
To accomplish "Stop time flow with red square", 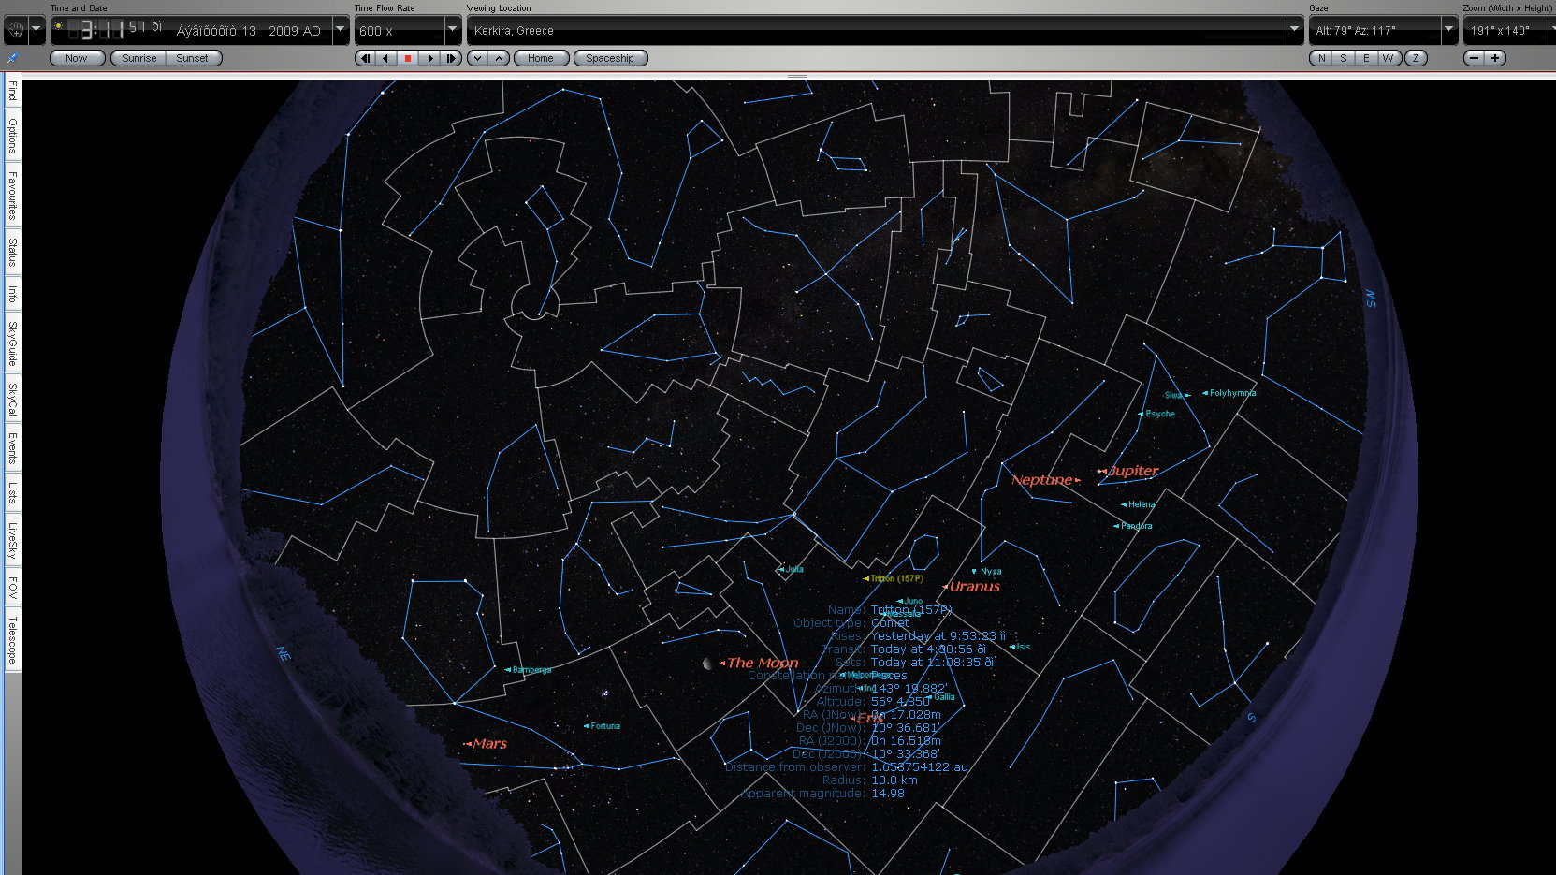I will [407, 58].
